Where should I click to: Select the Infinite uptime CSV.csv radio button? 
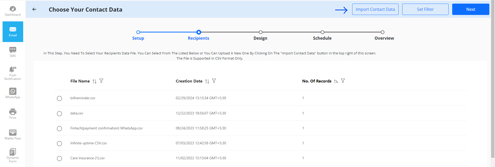click(x=59, y=144)
